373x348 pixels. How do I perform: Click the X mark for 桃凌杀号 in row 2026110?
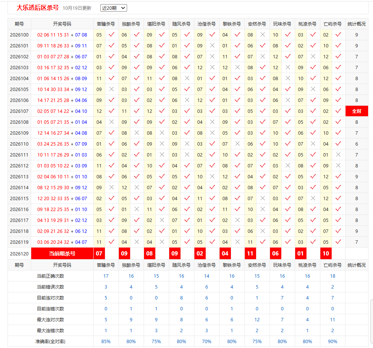313,144
